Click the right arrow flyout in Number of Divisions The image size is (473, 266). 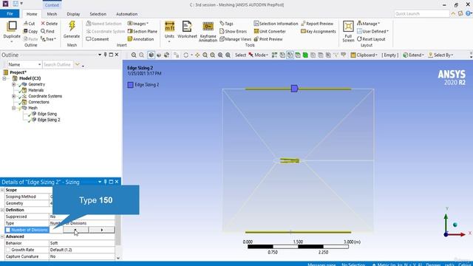pyautogui.click(x=102, y=230)
